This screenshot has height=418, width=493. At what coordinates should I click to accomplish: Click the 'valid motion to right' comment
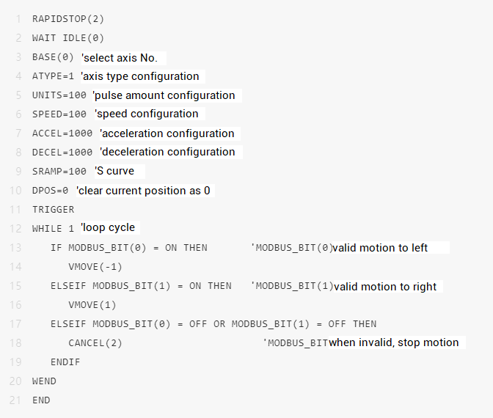tap(386, 287)
